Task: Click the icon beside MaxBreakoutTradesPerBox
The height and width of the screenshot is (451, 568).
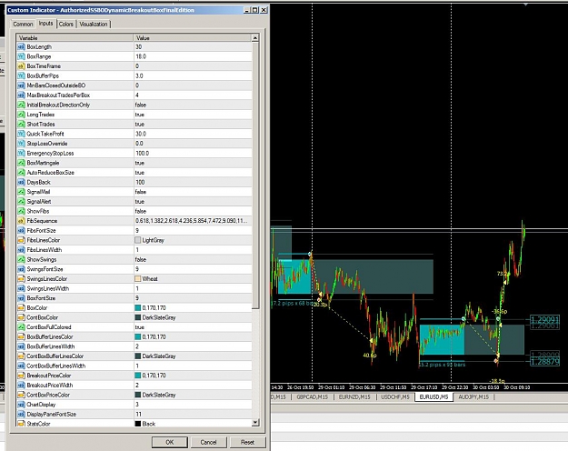Action: click(22, 95)
